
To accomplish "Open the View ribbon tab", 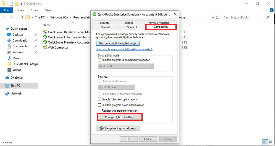I will (x=48, y=10).
